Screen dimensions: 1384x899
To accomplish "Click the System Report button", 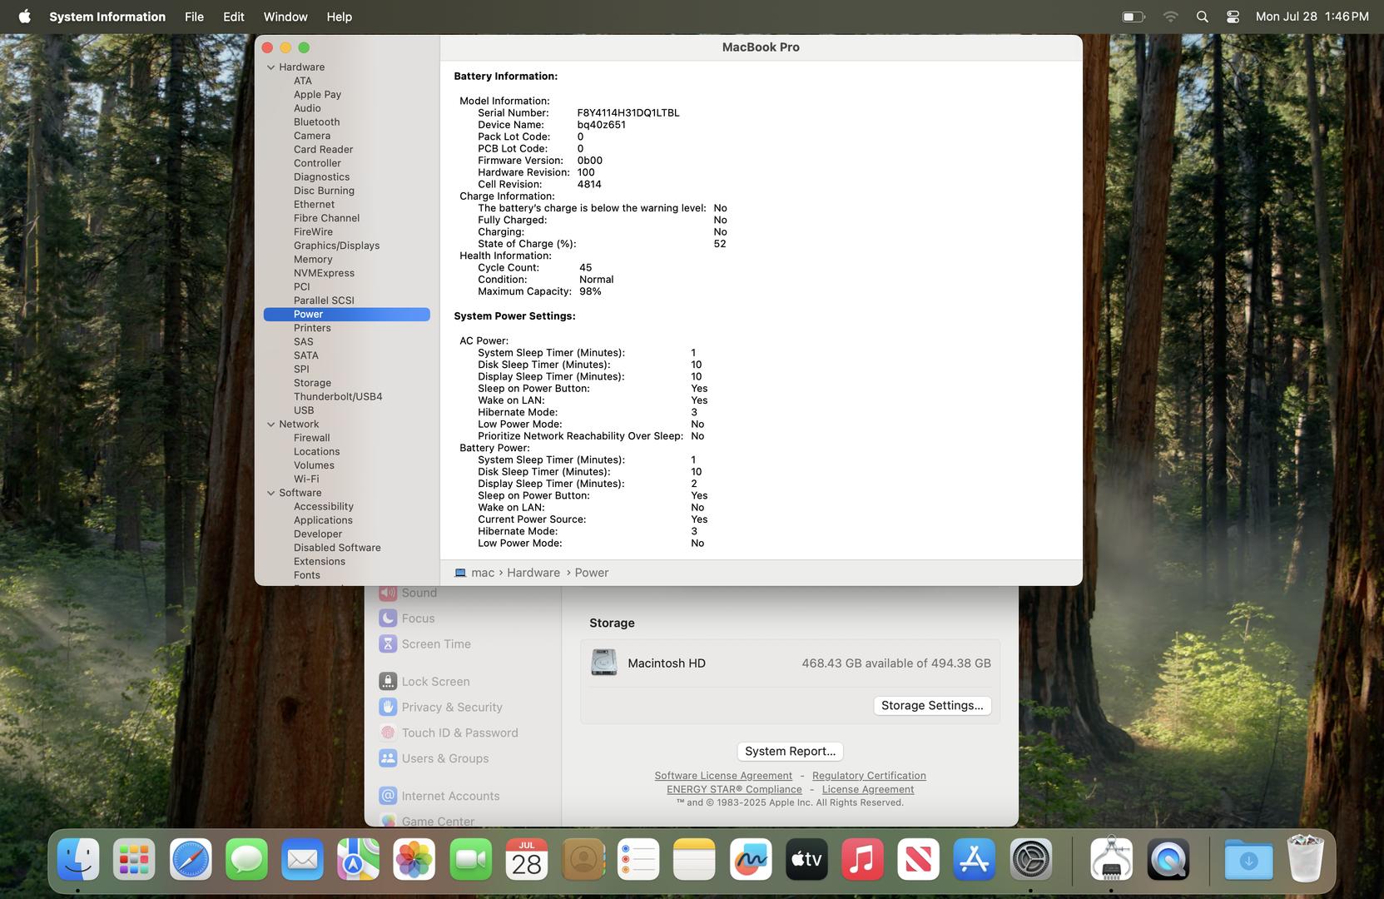I will point(790,751).
